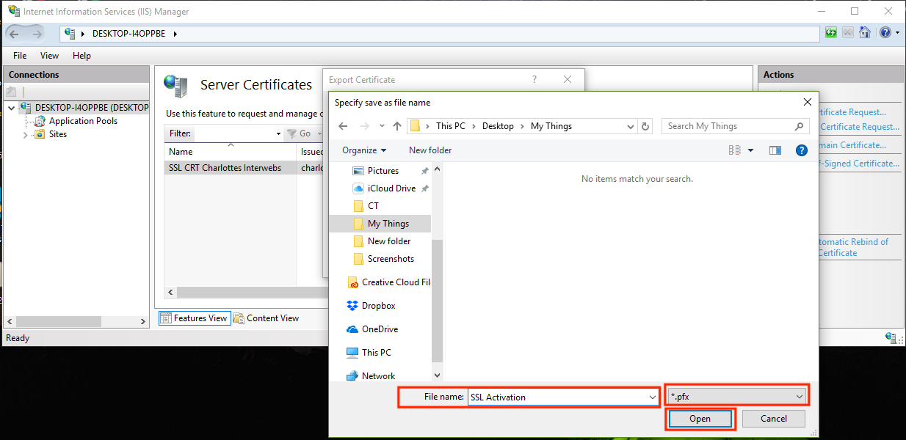
Task: Select Dropbox in the navigation pane
Action: tap(378, 306)
